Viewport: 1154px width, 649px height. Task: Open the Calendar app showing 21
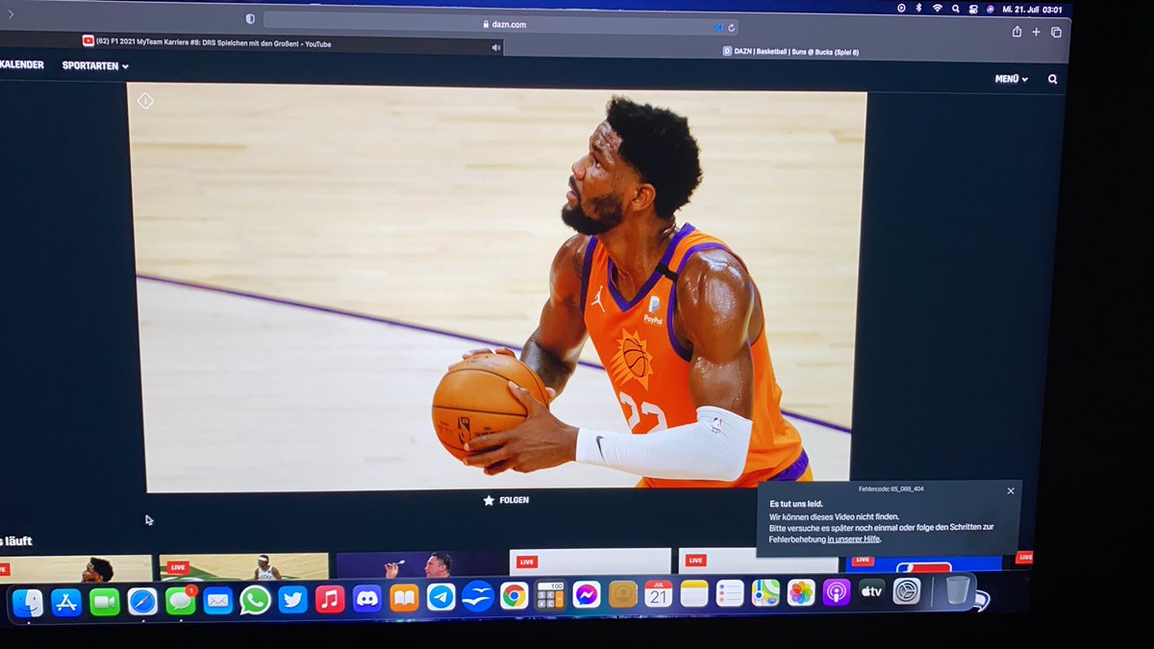pos(659,594)
